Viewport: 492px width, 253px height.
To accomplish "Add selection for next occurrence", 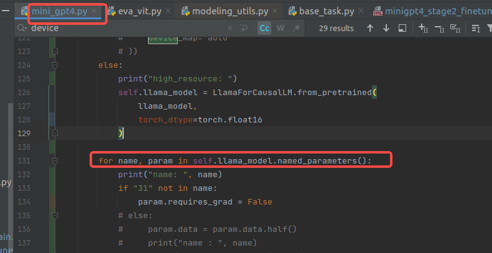I will point(424,28).
